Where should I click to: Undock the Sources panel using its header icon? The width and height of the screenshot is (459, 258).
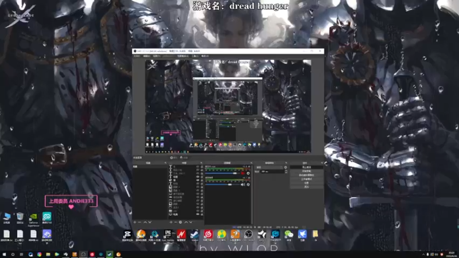point(201,163)
